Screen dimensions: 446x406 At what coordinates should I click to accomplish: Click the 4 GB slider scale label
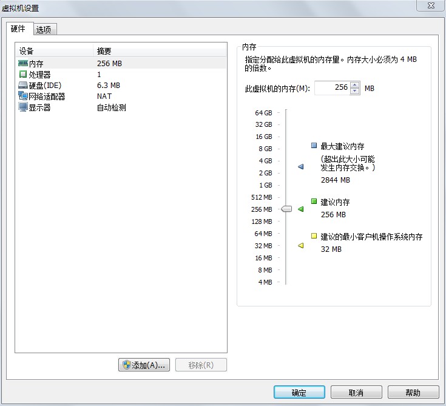(x=265, y=161)
